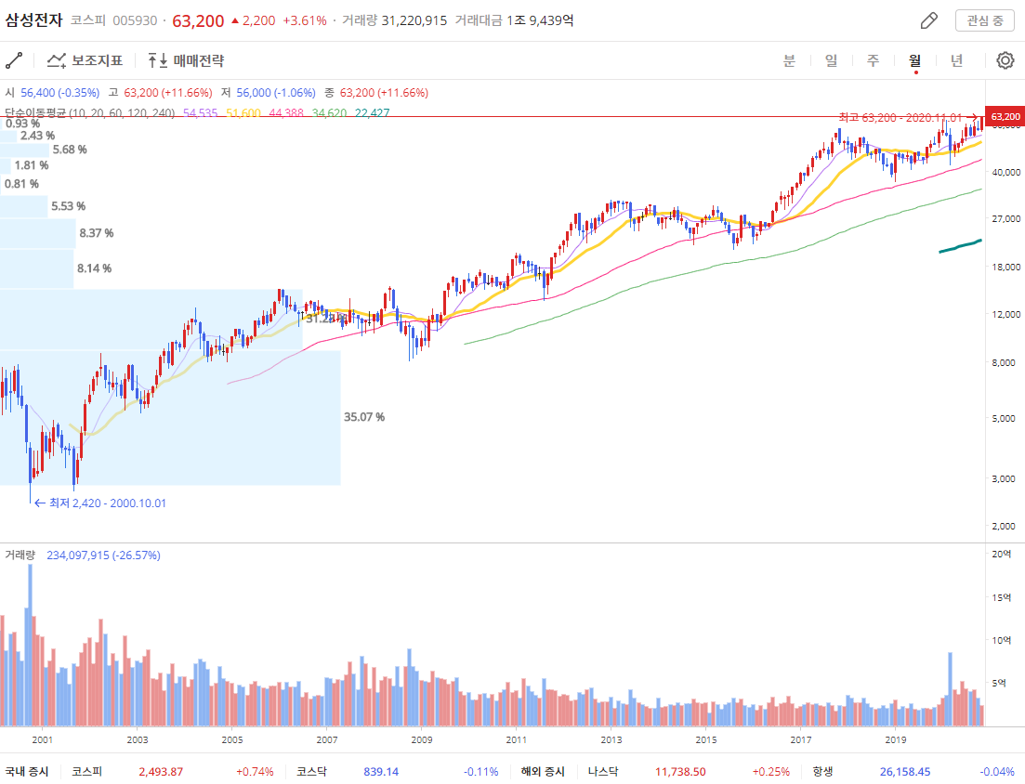Click the 8.37 % volume profile label

tap(97, 233)
